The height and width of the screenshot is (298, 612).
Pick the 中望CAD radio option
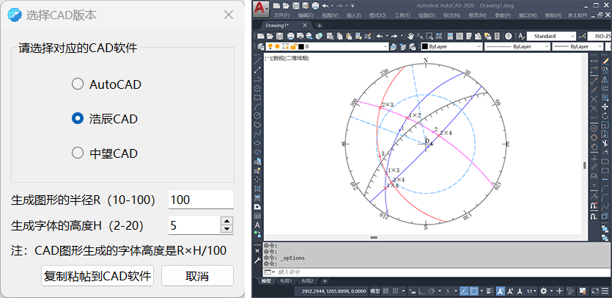78,153
